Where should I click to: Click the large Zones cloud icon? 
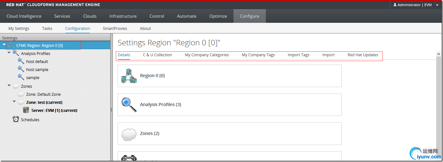[129, 133]
